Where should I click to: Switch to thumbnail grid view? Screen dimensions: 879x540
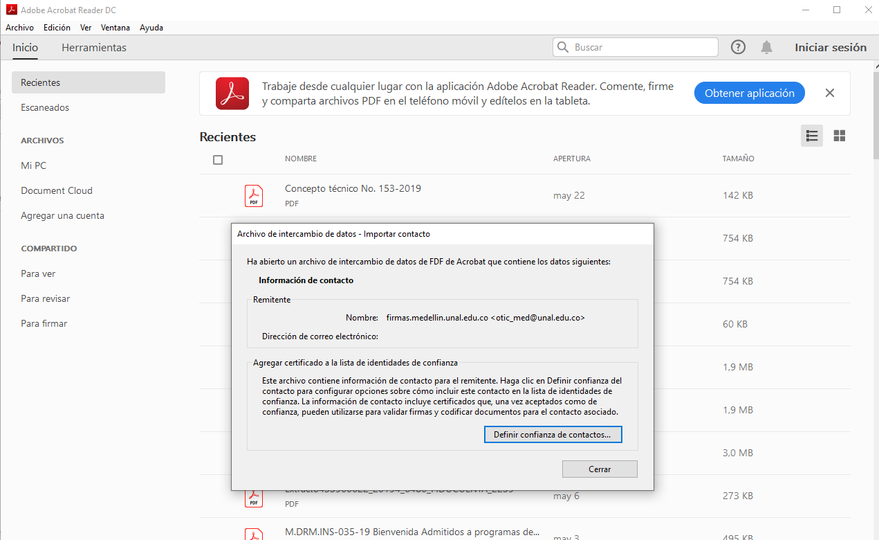tap(840, 136)
